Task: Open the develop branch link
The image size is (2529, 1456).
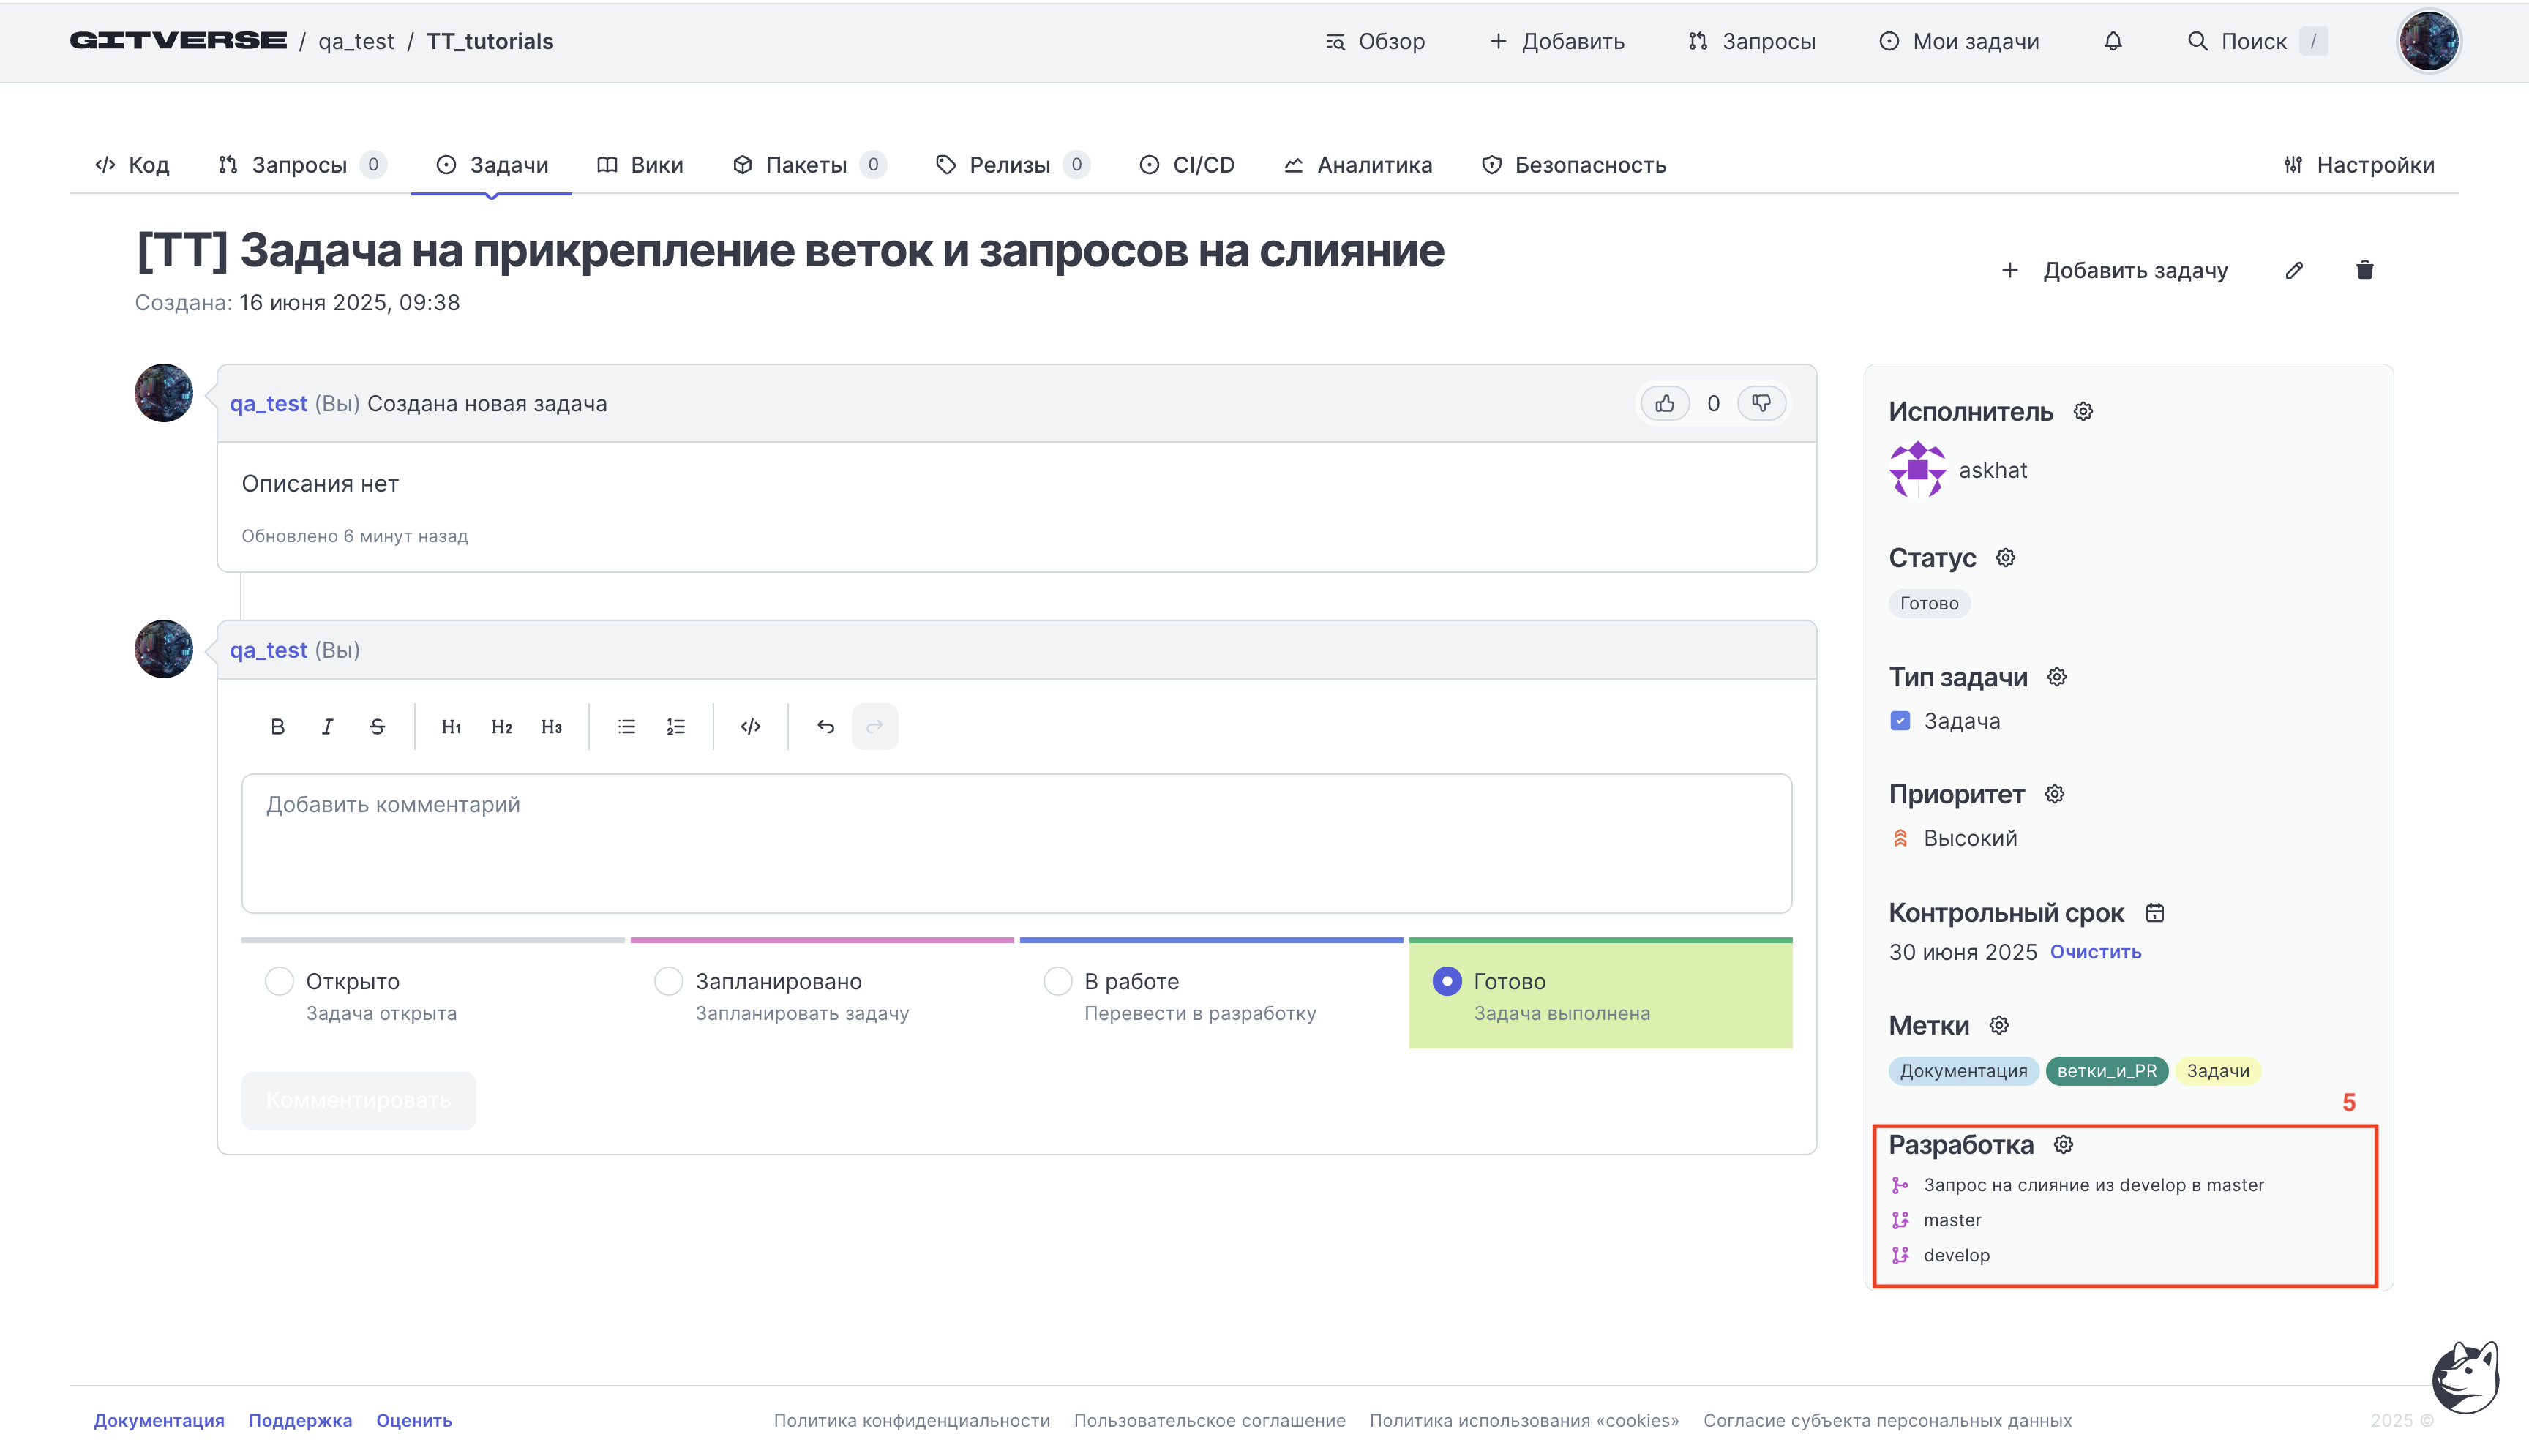Action: (1956, 1255)
